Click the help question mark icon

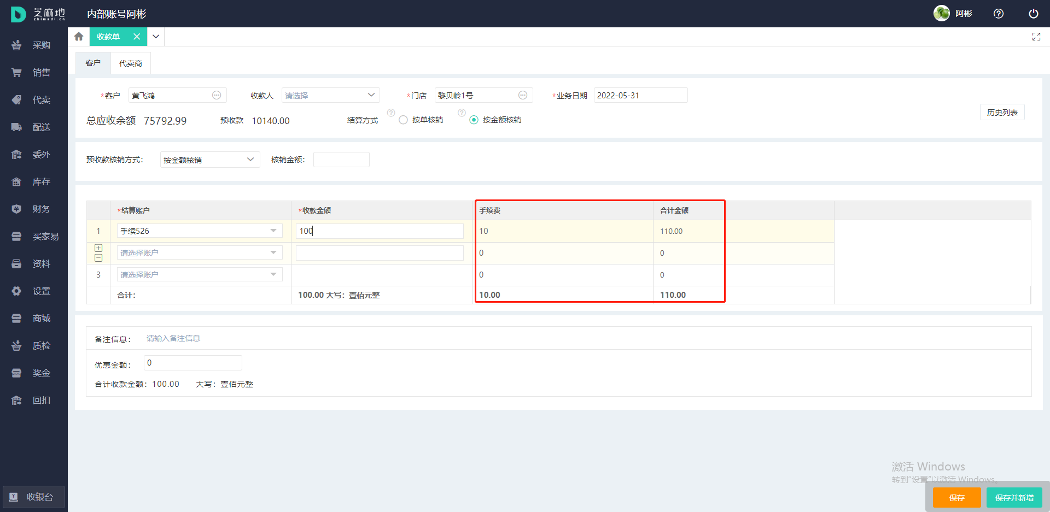click(x=999, y=14)
